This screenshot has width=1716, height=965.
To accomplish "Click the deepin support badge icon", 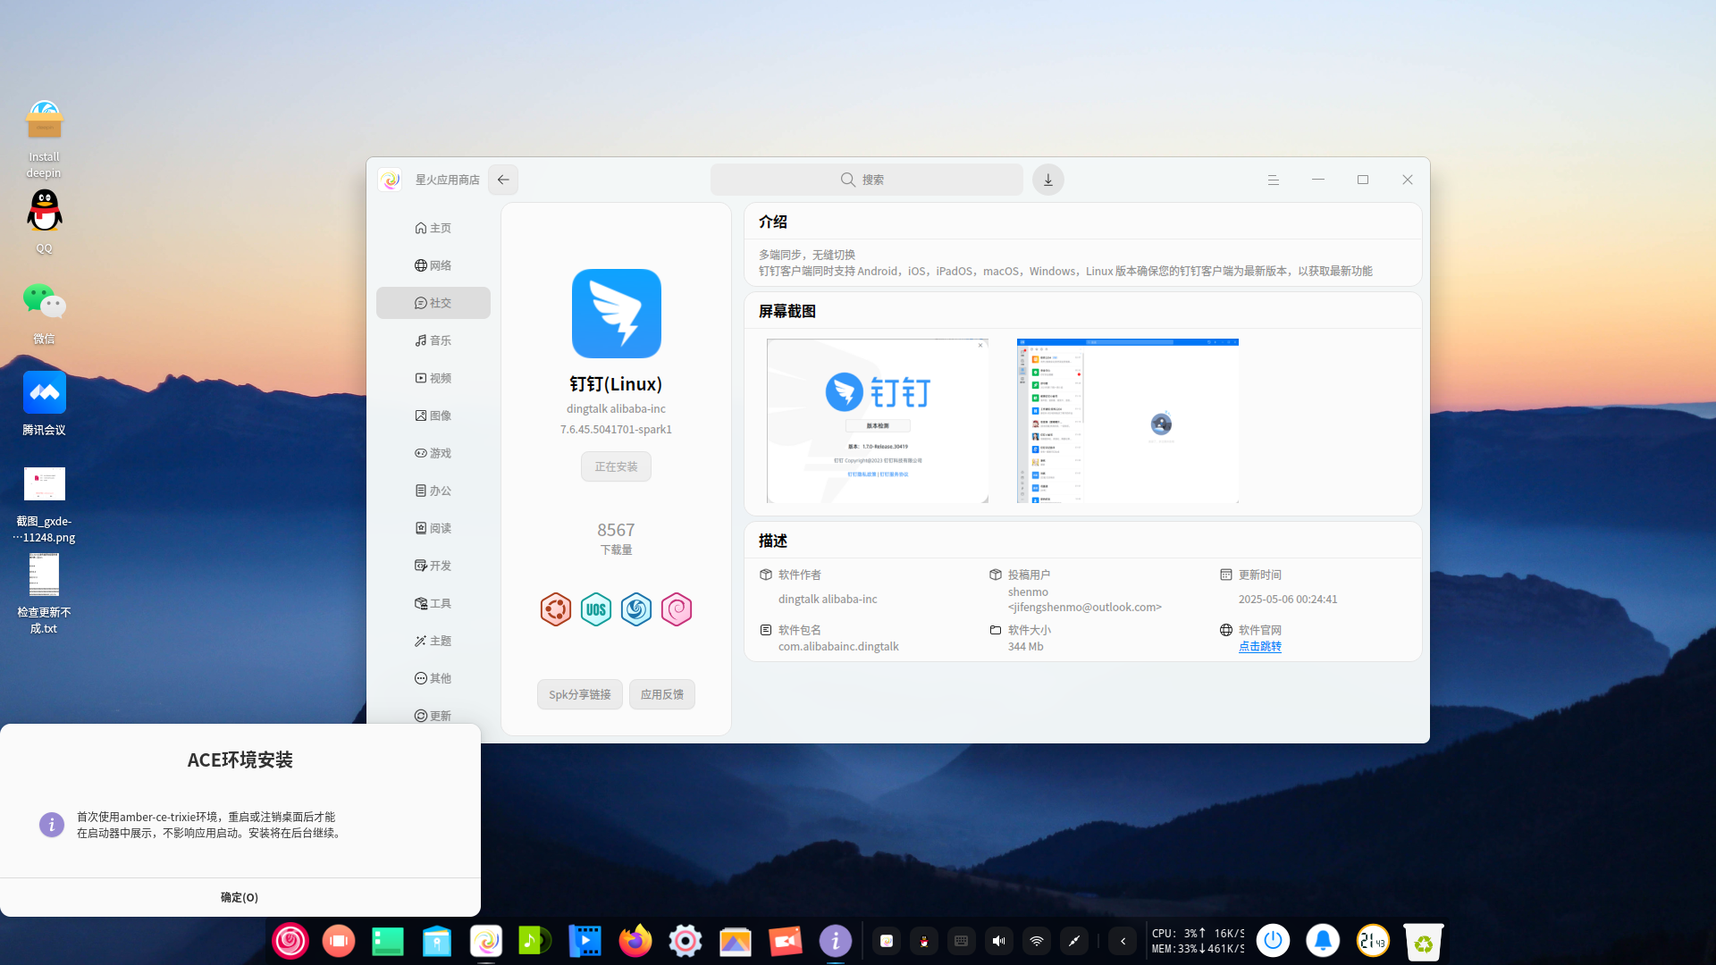I will click(x=636, y=609).
